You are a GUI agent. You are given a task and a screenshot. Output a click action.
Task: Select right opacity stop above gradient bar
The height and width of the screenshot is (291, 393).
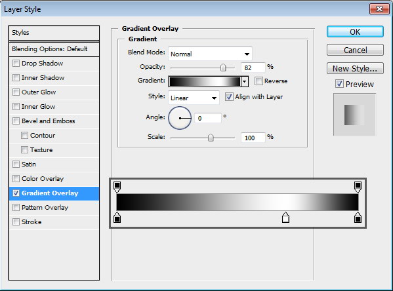point(358,187)
